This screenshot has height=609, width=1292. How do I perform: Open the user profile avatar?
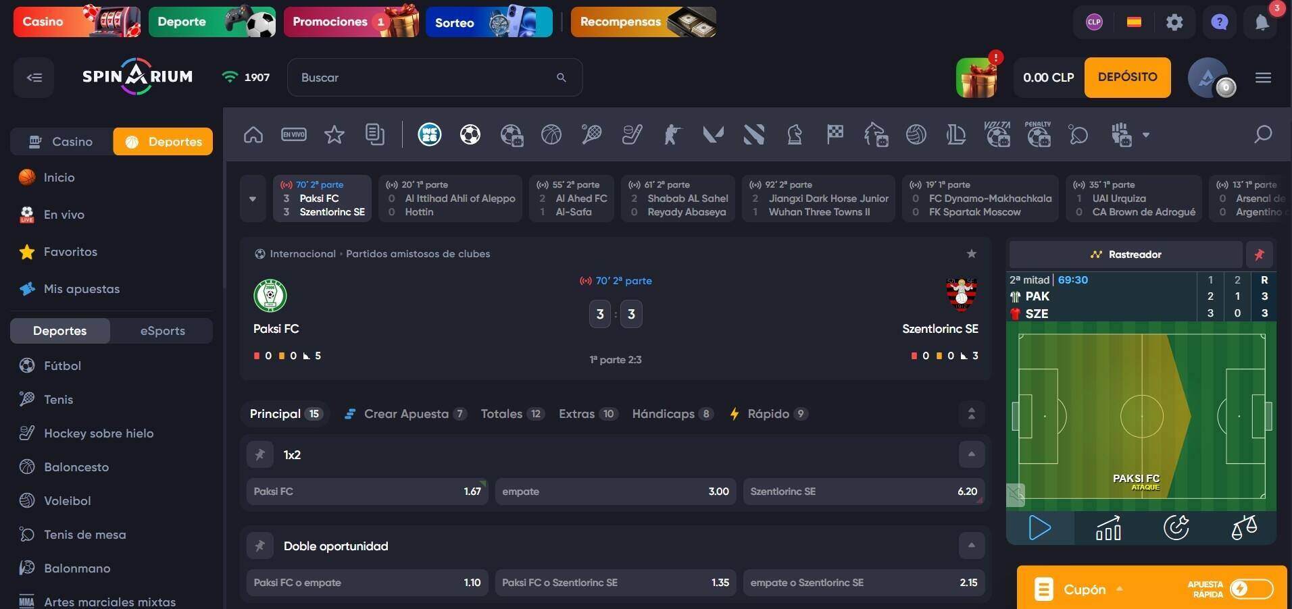(1208, 78)
